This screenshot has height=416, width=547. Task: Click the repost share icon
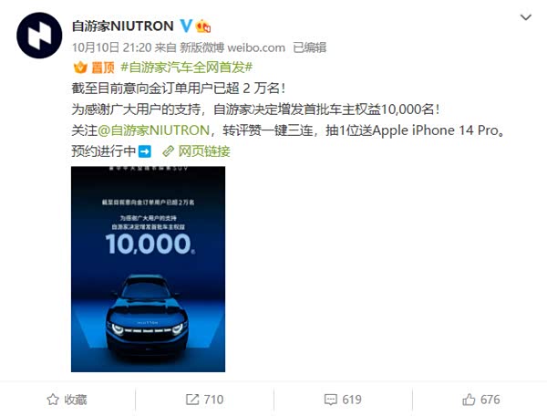tap(192, 400)
